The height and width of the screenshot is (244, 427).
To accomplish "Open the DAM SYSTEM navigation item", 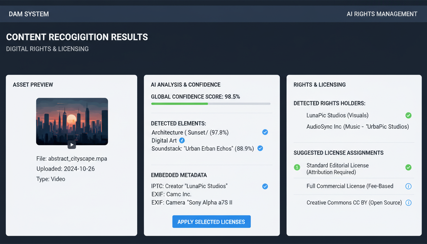I will point(29,14).
